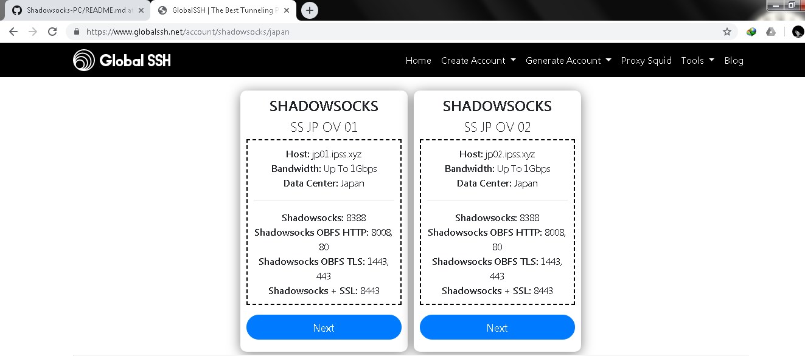Select the GlobalSSH | The Best Tunneling tab

click(x=223, y=10)
